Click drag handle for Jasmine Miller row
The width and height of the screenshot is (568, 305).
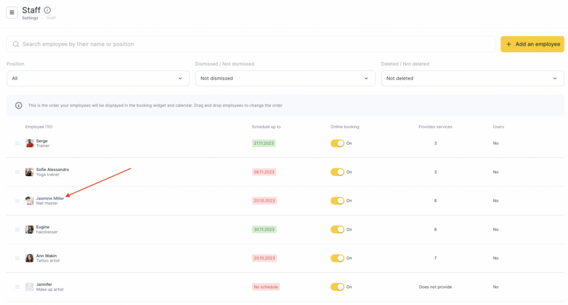pyautogui.click(x=17, y=200)
